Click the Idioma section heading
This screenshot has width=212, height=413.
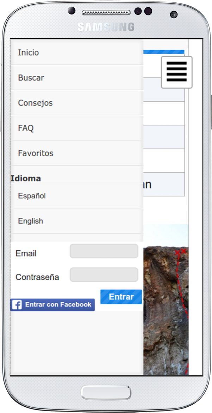pyautogui.click(x=26, y=178)
